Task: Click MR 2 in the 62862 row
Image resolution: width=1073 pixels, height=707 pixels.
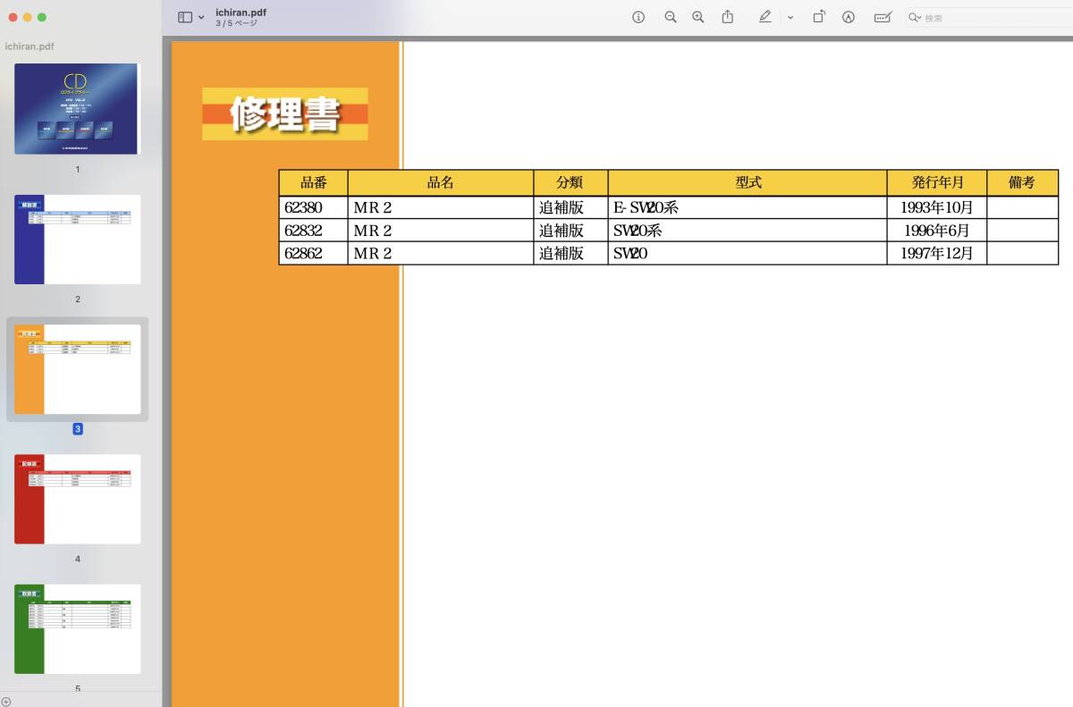Action: click(373, 254)
